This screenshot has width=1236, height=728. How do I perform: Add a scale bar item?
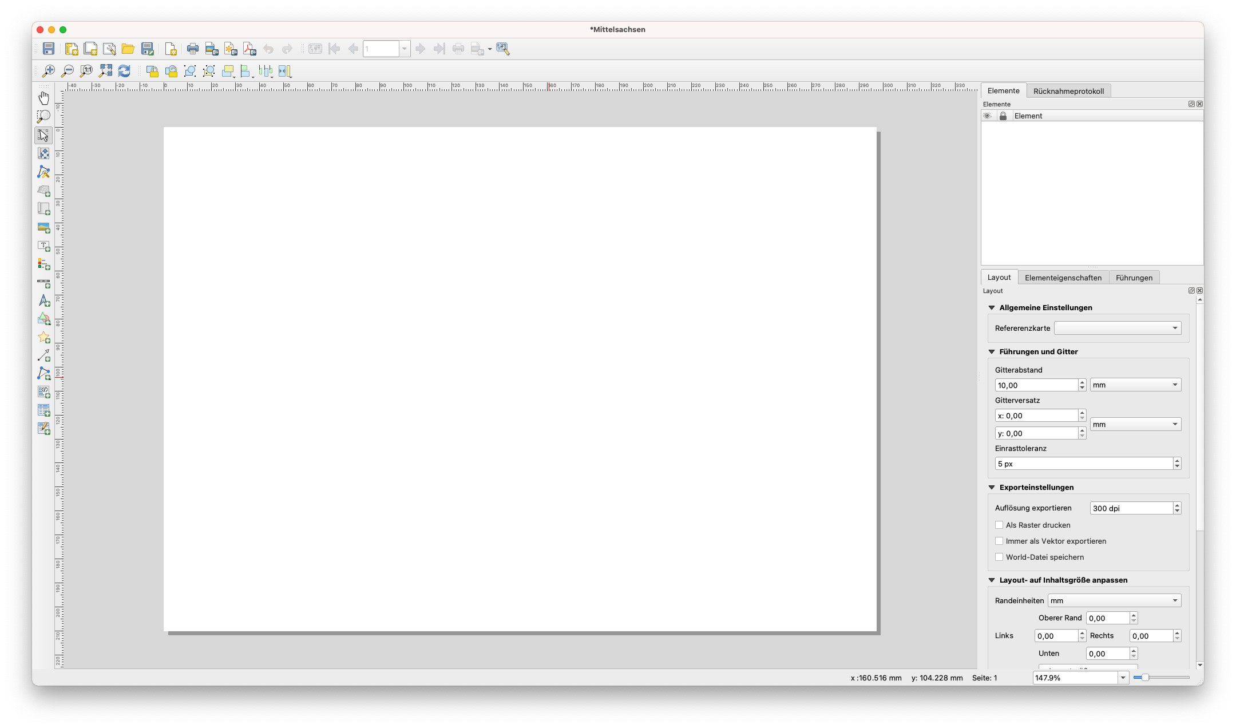click(43, 283)
